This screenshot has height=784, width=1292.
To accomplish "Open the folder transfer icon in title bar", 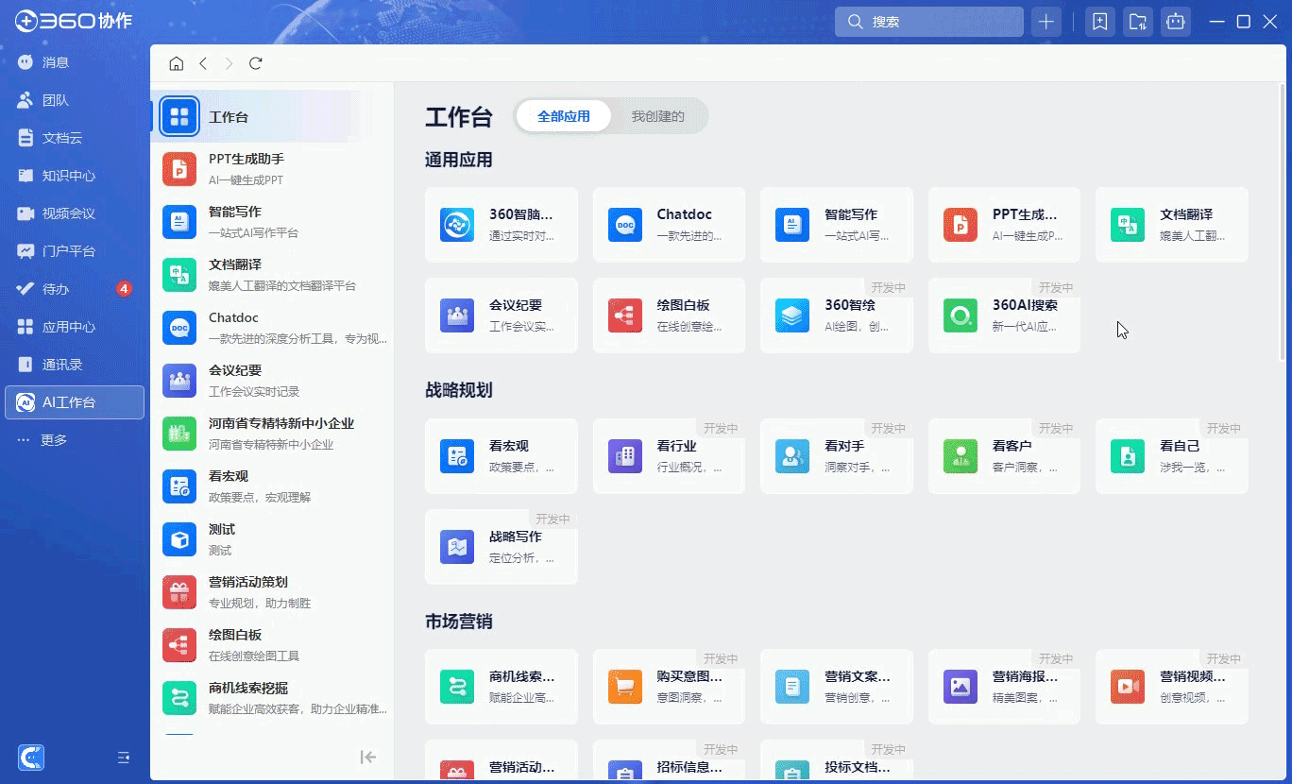I will (1138, 22).
